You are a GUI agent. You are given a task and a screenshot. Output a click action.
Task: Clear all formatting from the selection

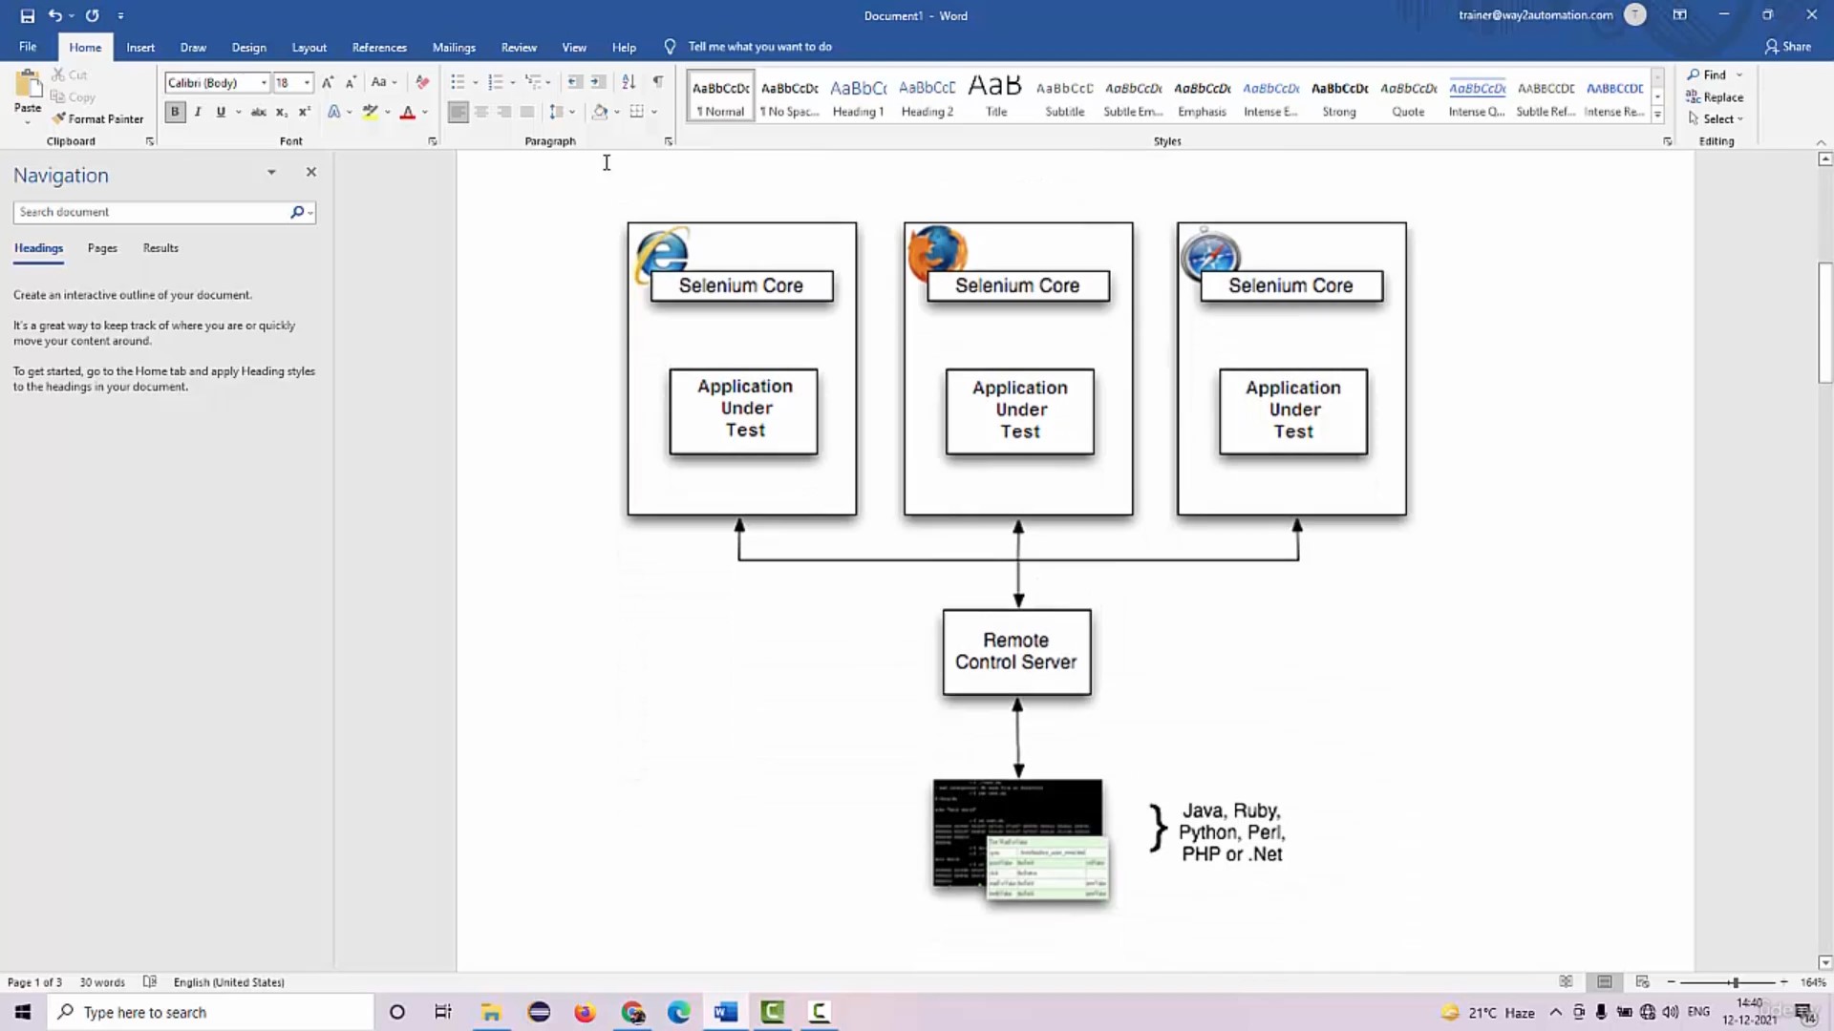point(422,83)
